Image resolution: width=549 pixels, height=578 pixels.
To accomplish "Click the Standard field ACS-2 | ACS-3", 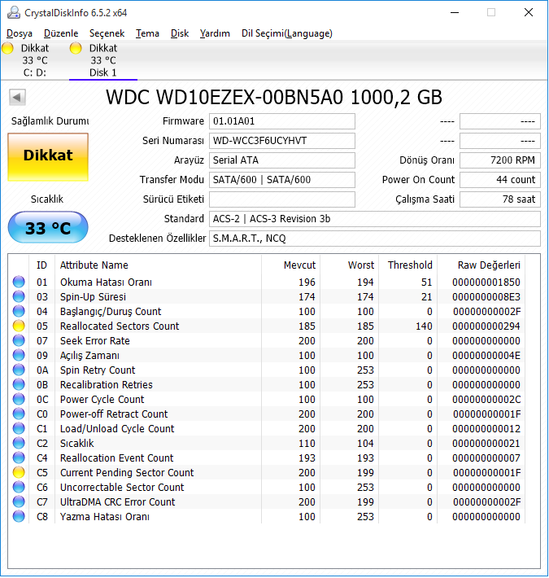I will tap(375, 219).
